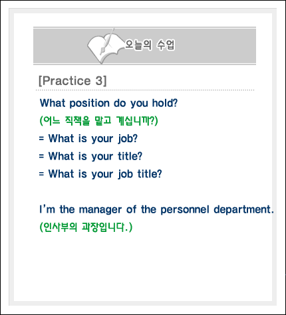This screenshot has width=286, height=315.
Task: Click the 오늘의 수업 header title
Action: (150, 45)
